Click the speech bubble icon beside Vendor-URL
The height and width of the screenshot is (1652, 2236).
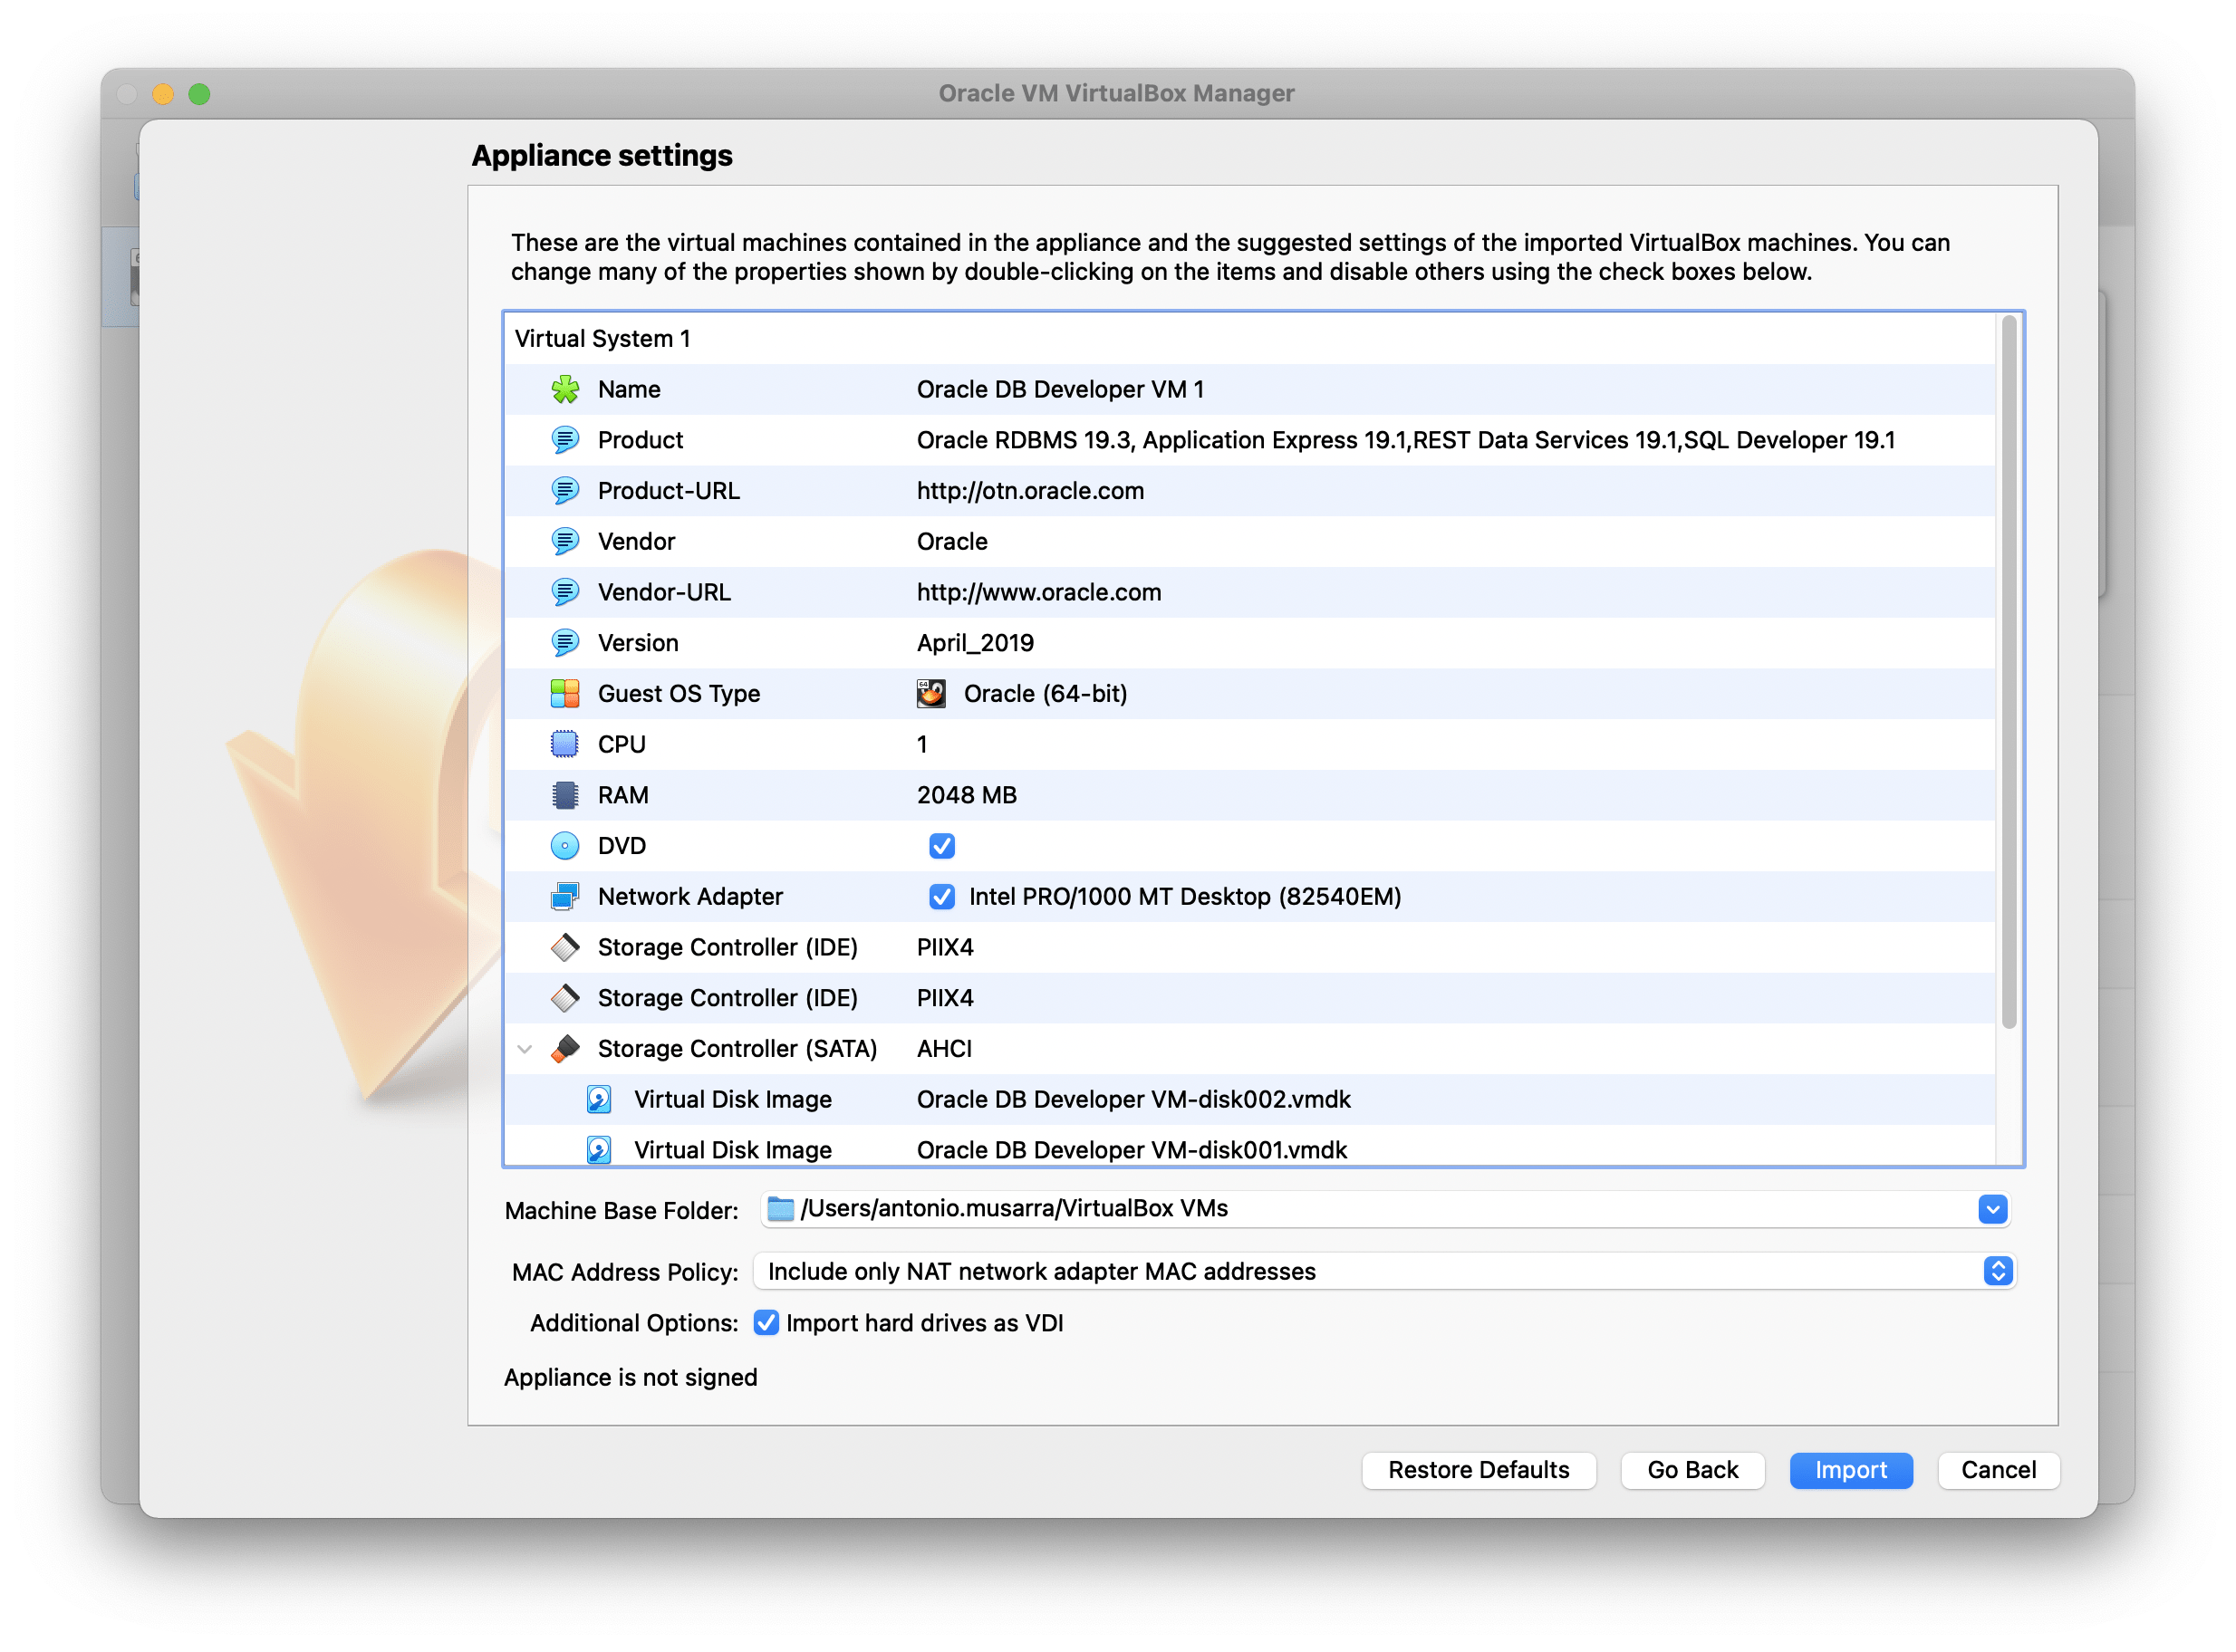[565, 592]
